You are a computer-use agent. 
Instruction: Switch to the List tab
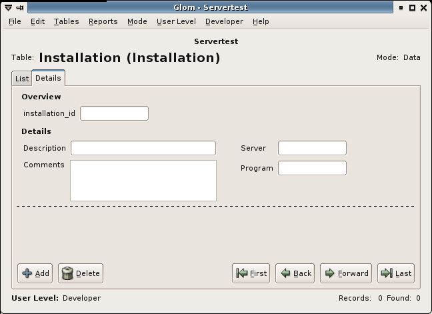[22, 79]
